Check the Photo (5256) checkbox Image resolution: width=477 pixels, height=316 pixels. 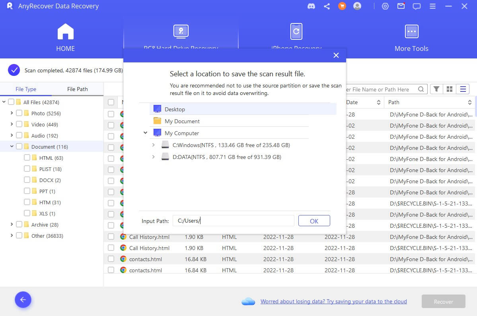(x=19, y=113)
